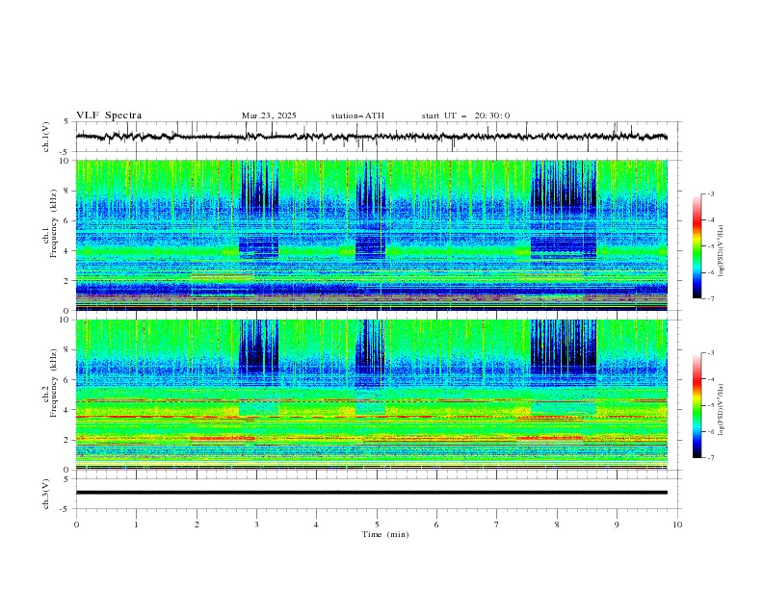The image size is (763, 589).
Task: Click the "start UT = 20:30:0" text
Action: [x=465, y=115]
